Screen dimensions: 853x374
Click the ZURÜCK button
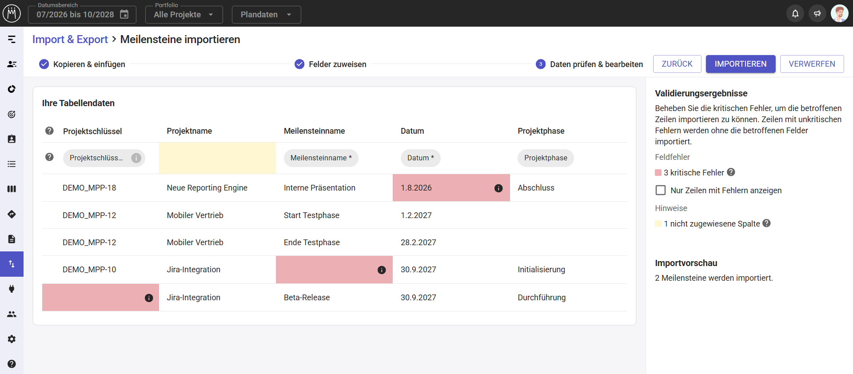click(677, 64)
